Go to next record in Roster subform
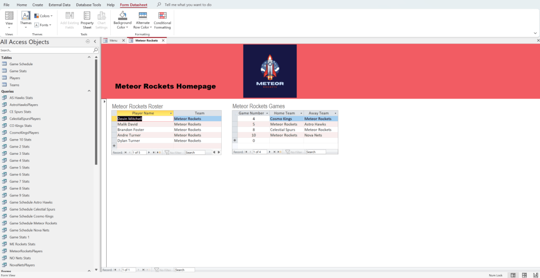540x278 pixels. click(x=148, y=152)
